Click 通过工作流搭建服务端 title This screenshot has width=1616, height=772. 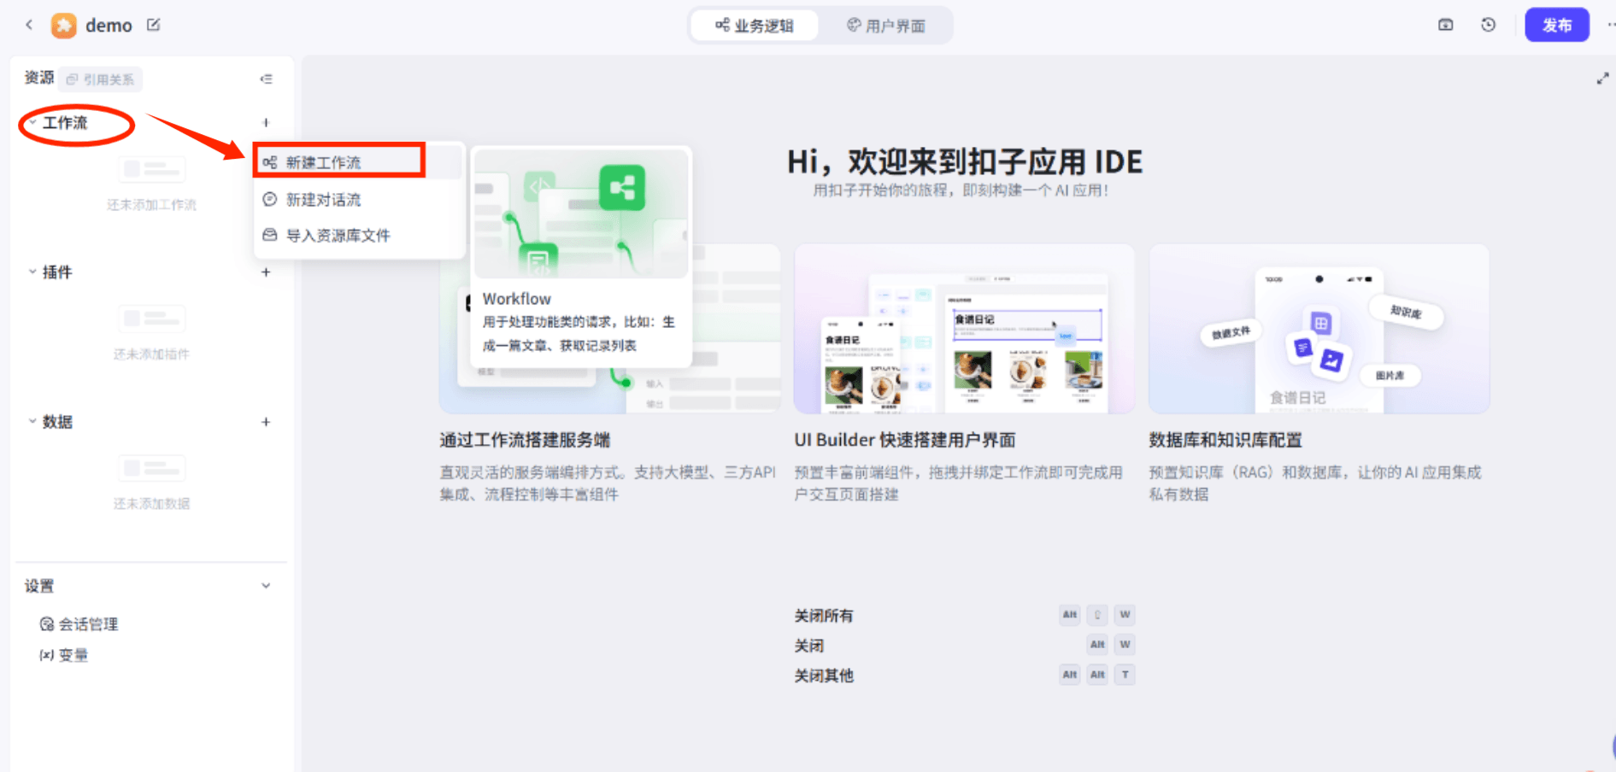tap(525, 440)
